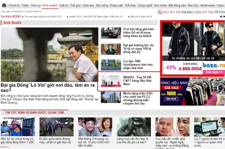Click XEM NGAY on Hàng hiệu nam banner
Image resolution: width=225 pixels, height=149 pixels.
(x=171, y=99)
